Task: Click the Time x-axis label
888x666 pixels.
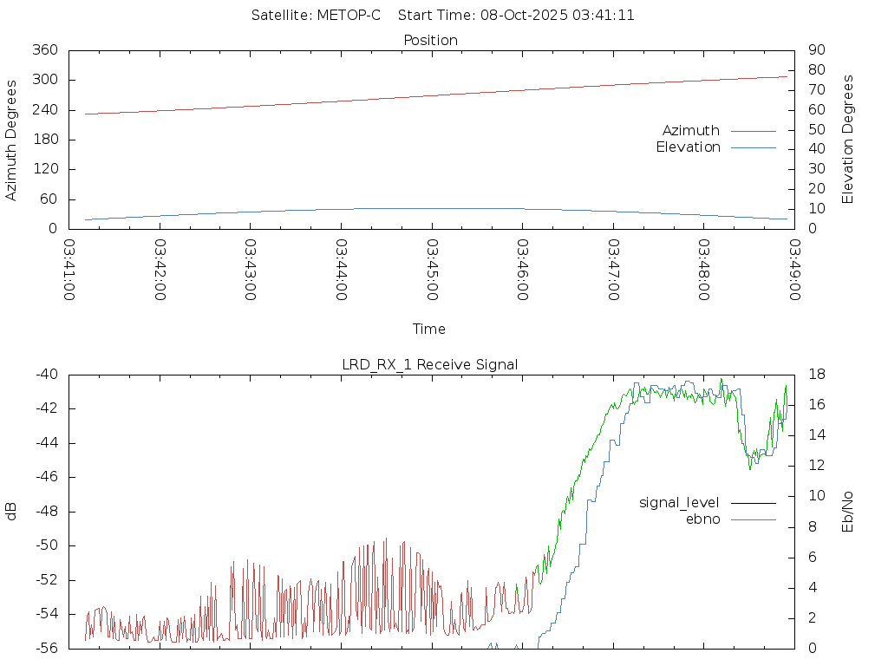Action: [x=429, y=329]
